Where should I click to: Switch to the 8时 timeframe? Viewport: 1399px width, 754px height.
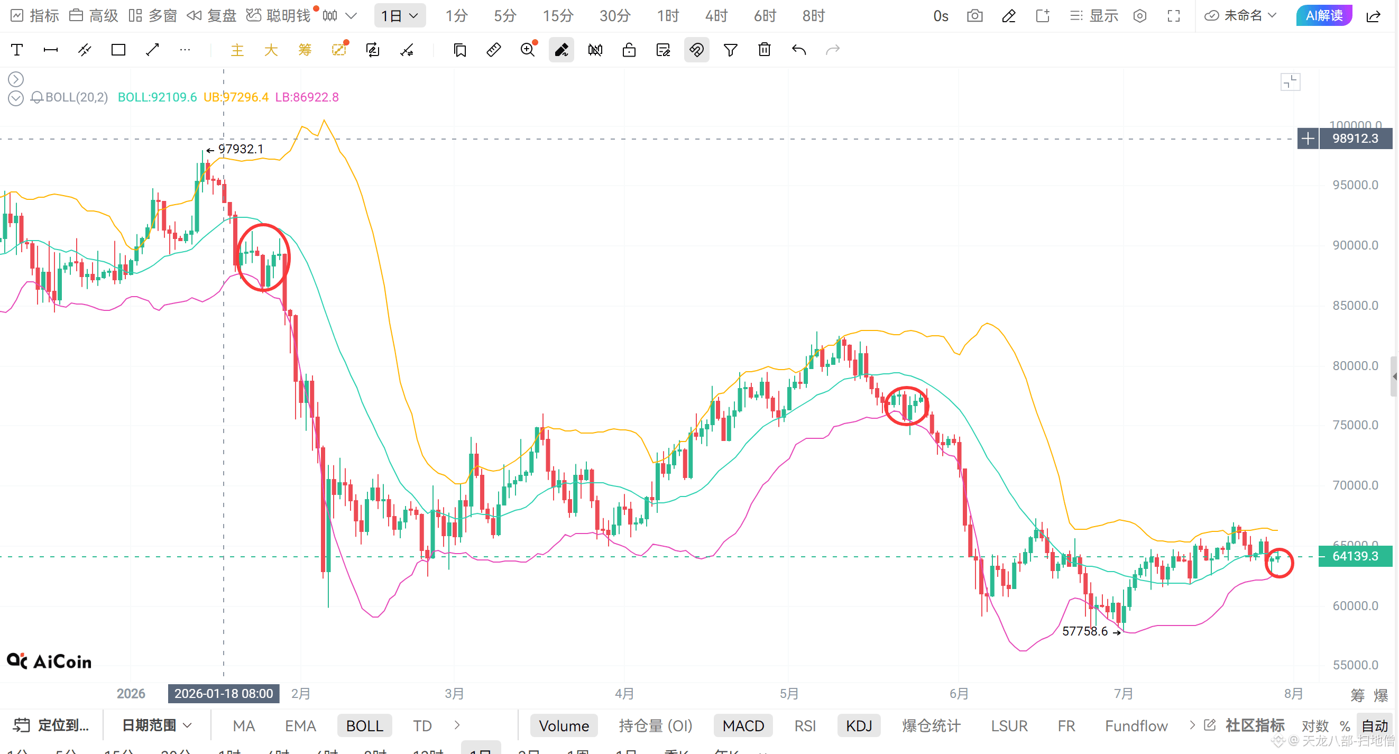coord(813,16)
